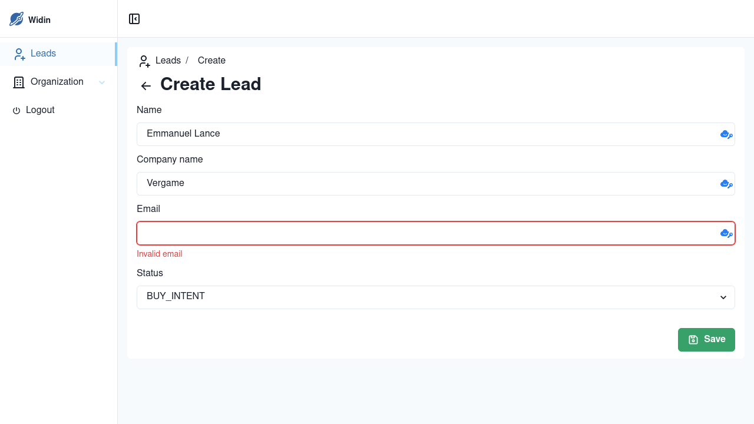Screen dimensions: 754x424
Task: Select Leads in the sidebar
Action: pos(42,53)
